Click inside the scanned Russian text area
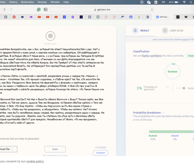Image resolution: width=194 pixels, height=167 pixels. (x=52, y=86)
